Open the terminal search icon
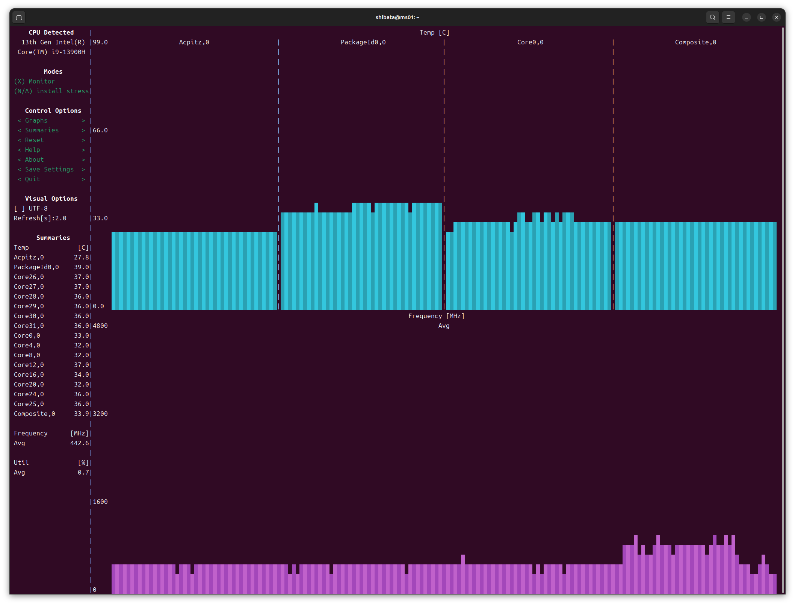Viewport: 795px width, 605px height. click(x=712, y=17)
